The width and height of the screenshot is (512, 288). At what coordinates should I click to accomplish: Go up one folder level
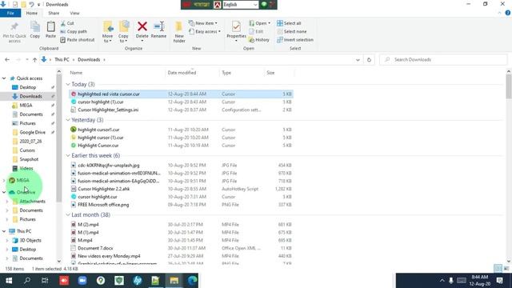pyautogui.click(x=34, y=60)
